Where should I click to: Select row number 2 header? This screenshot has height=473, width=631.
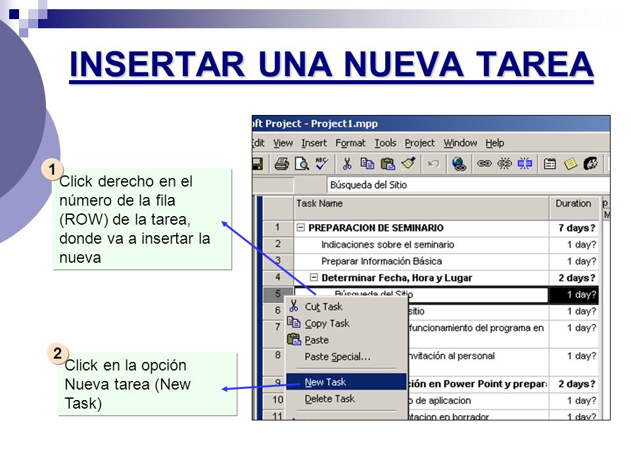[x=278, y=244]
